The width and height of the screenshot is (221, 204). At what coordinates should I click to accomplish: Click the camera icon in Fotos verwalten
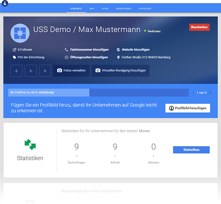point(59,70)
